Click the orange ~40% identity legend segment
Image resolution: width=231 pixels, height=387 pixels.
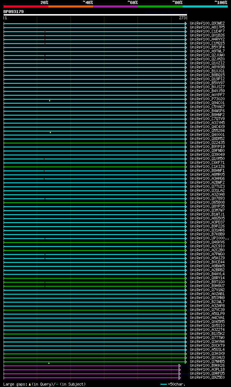point(71,7)
